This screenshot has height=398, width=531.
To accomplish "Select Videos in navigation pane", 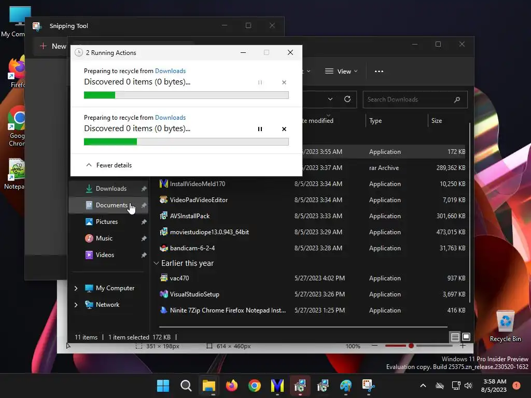I will click(x=108, y=255).
